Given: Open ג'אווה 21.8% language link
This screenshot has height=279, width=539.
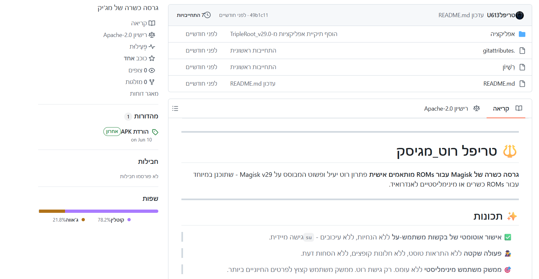Looking at the screenshot, I should [69, 220].
